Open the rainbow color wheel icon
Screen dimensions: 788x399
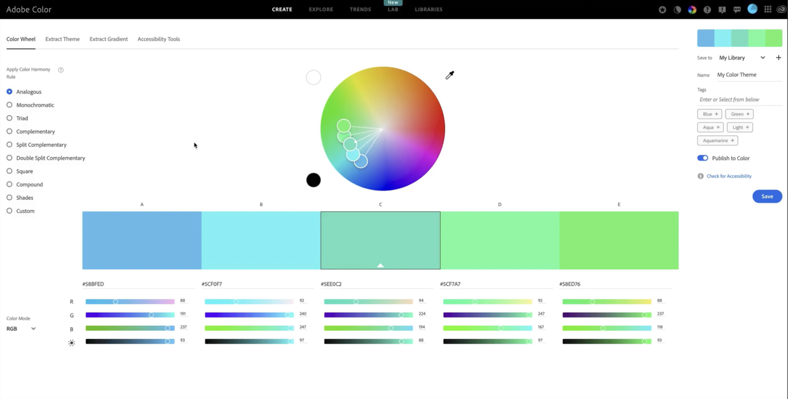pyautogui.click(x=692, y=10)
